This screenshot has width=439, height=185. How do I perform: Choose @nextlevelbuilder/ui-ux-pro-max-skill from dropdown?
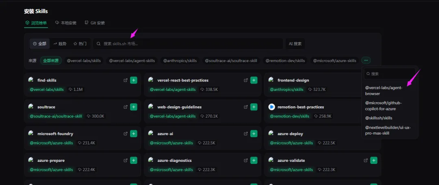tap(390, 130)
